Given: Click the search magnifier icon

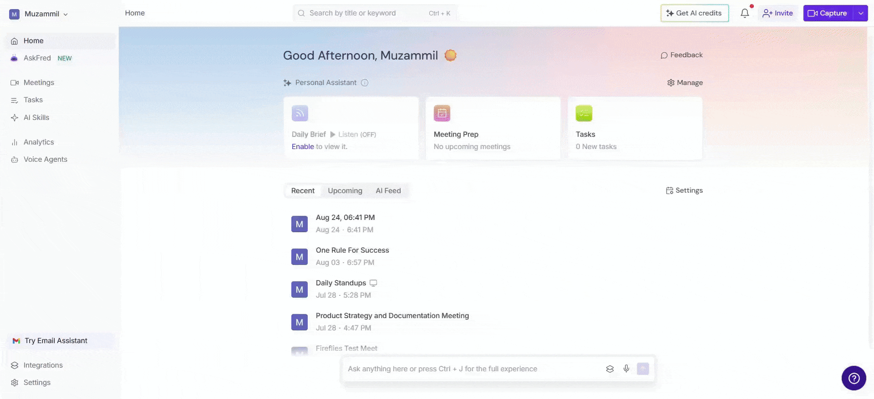Looking at the screenshot, I should (301, 13).
